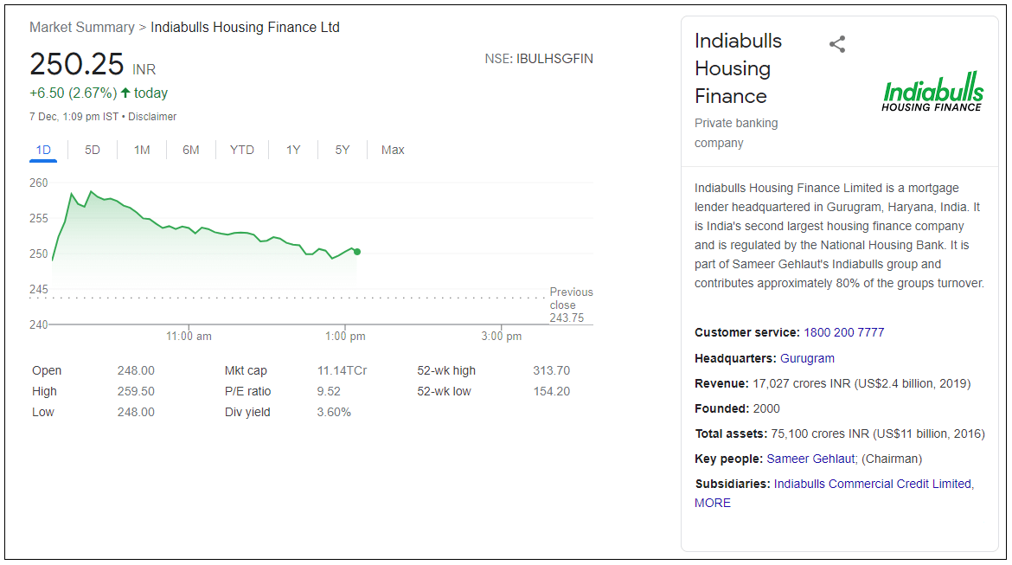Screen dimensions: 1012x565
Task: Click the Indiabulls Housing Finance logo
Action: coord(932,92)
